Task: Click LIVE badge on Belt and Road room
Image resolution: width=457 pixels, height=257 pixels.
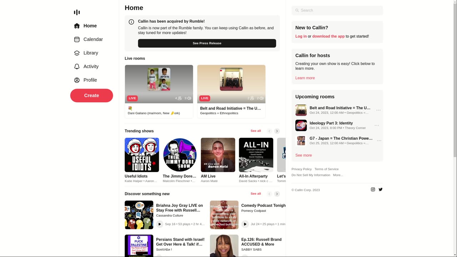Action: (205, 98)
